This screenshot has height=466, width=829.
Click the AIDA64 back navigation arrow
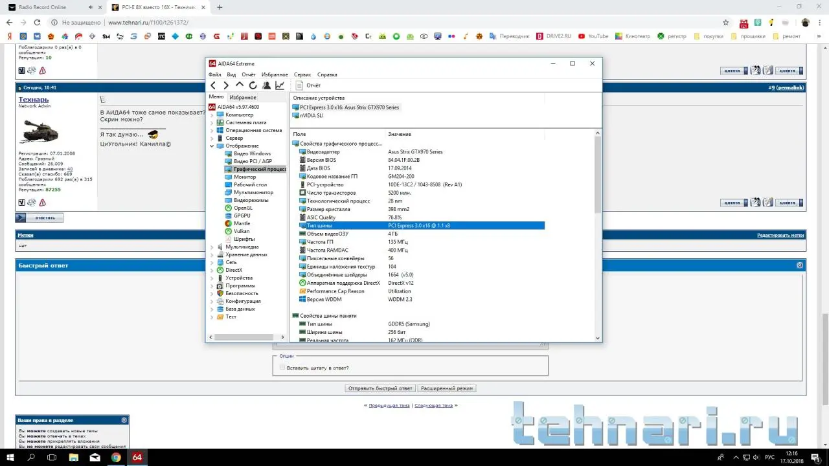coord(213,85)
